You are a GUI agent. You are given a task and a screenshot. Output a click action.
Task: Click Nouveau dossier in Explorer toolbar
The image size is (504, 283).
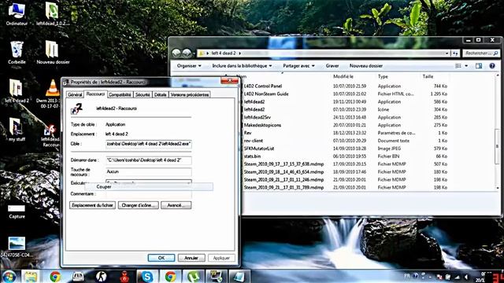pyautogui.click(x=365, y=66)
